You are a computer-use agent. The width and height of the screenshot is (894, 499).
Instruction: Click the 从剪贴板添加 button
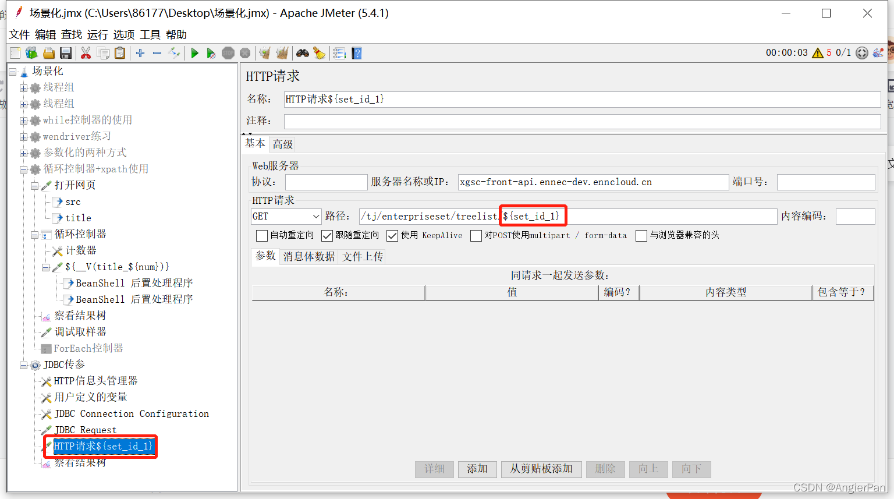541,469
